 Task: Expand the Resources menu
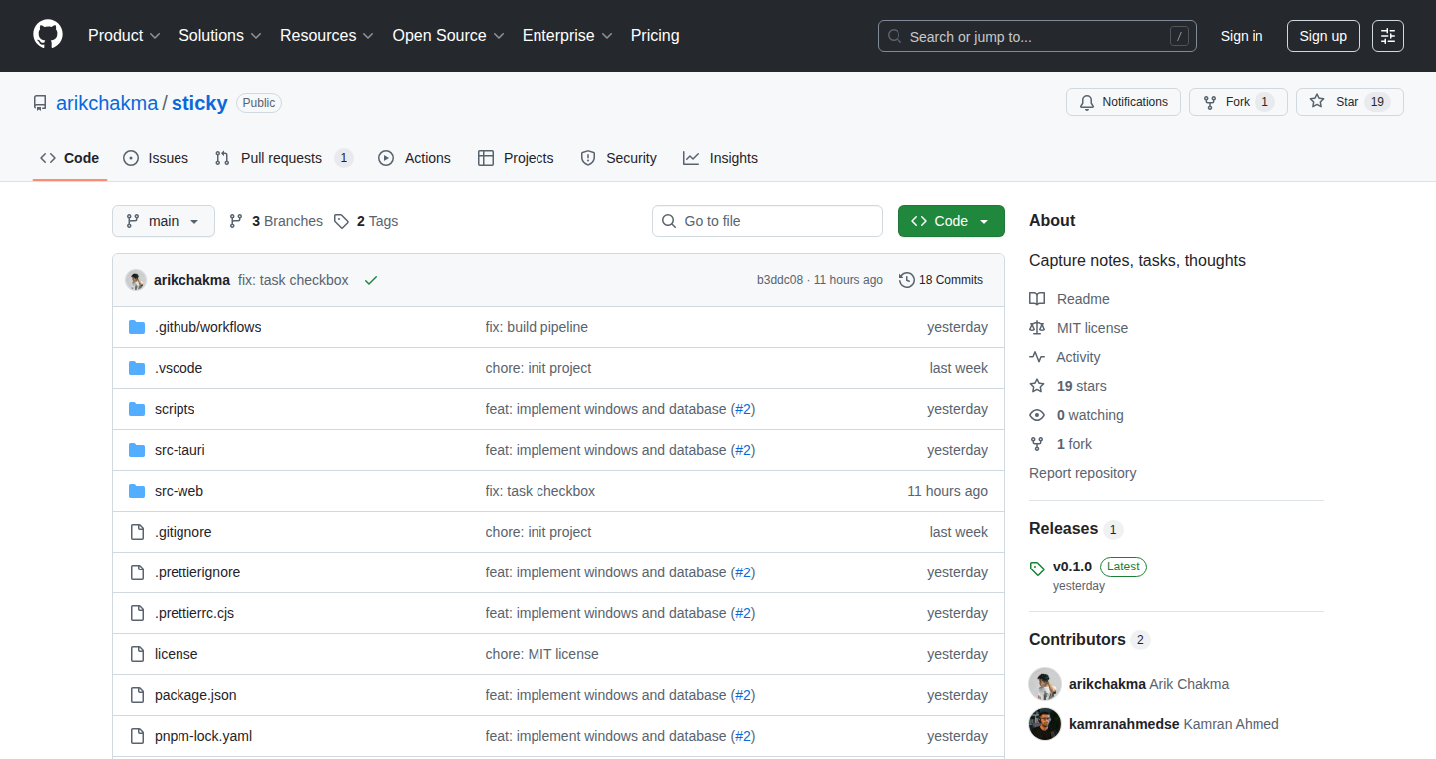pyautogui.click(x=327, y=36)
